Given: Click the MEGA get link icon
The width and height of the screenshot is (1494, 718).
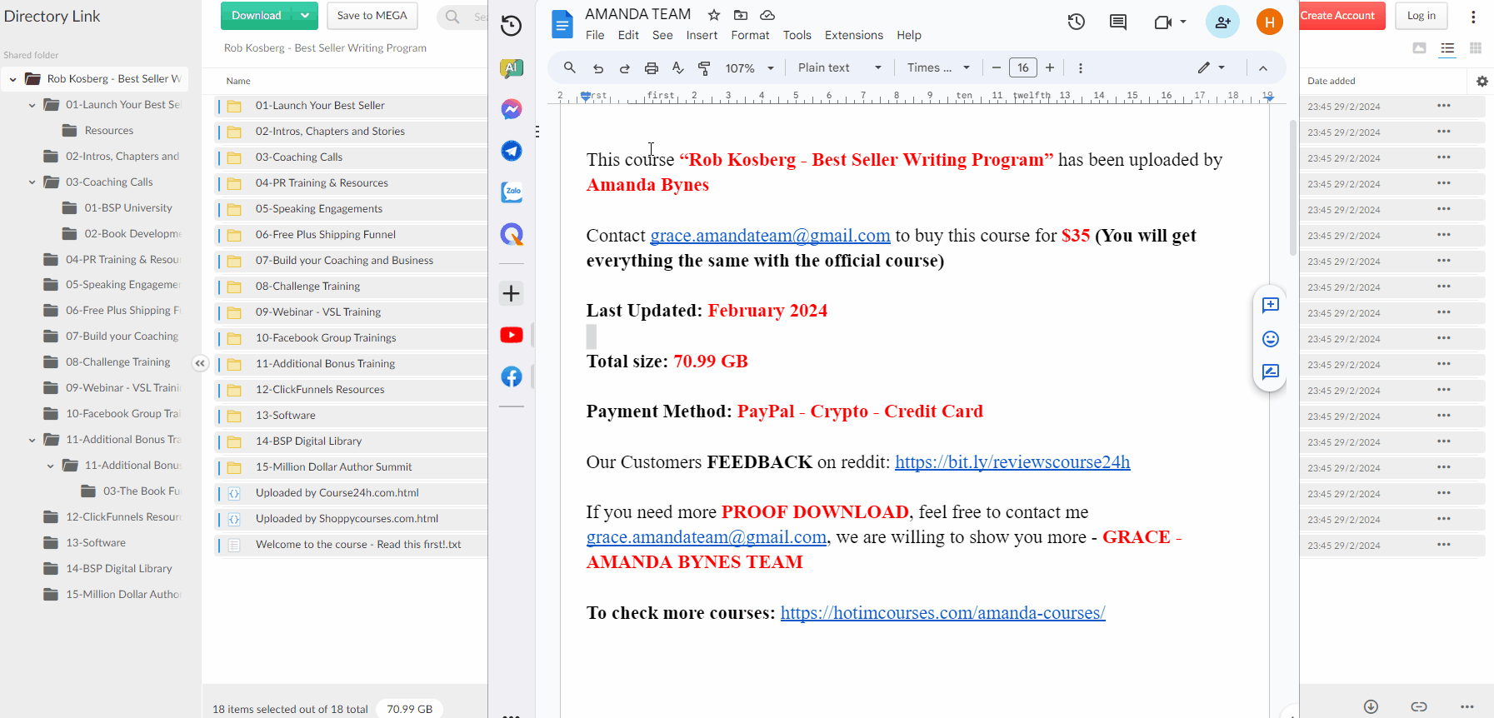Looking at the screenshot, I should [x=1419, y=706].
